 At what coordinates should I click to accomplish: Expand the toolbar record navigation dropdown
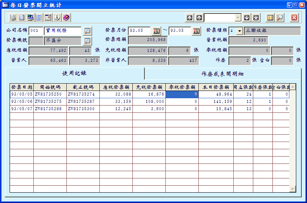pos(238,18)
